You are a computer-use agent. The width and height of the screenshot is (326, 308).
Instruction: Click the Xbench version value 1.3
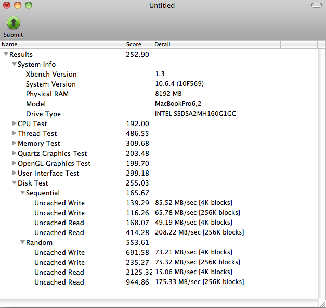click(x=160, y=74)
